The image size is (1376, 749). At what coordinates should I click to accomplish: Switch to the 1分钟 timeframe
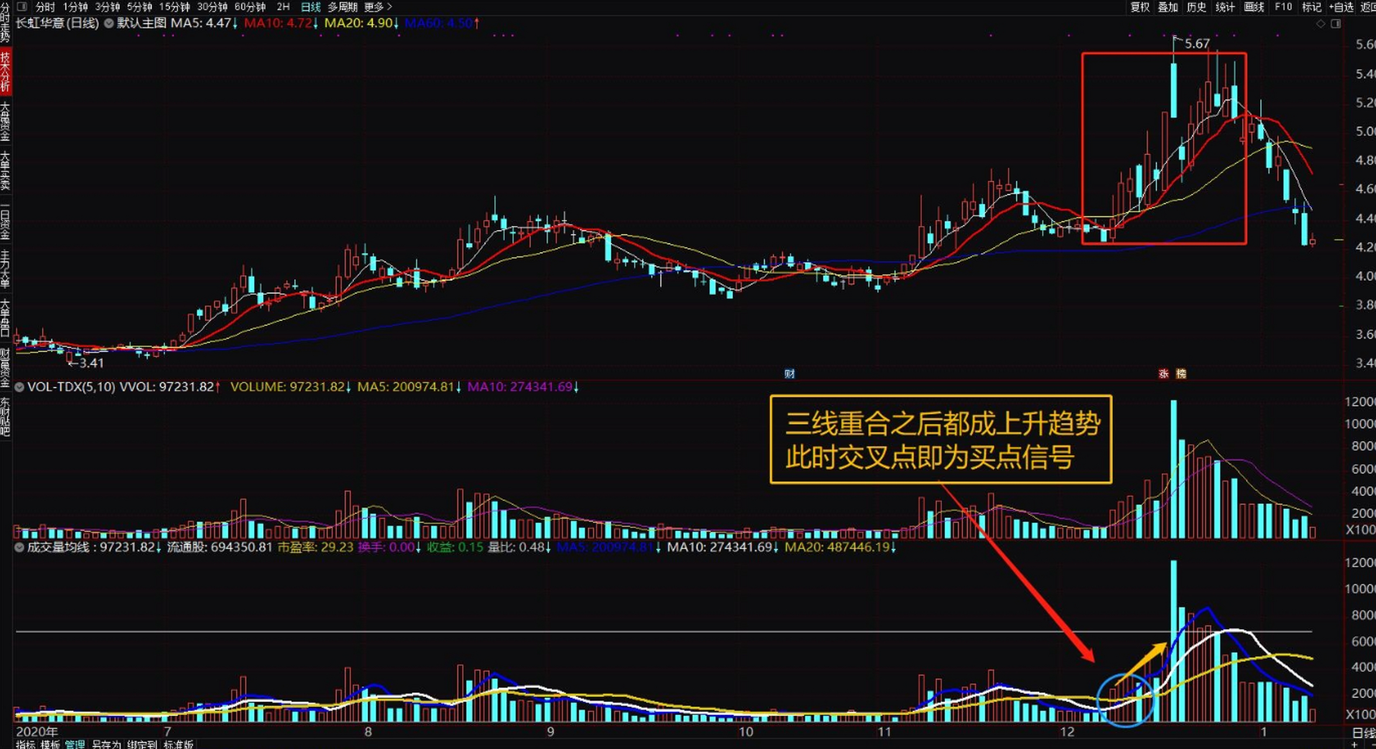(75, 7)
